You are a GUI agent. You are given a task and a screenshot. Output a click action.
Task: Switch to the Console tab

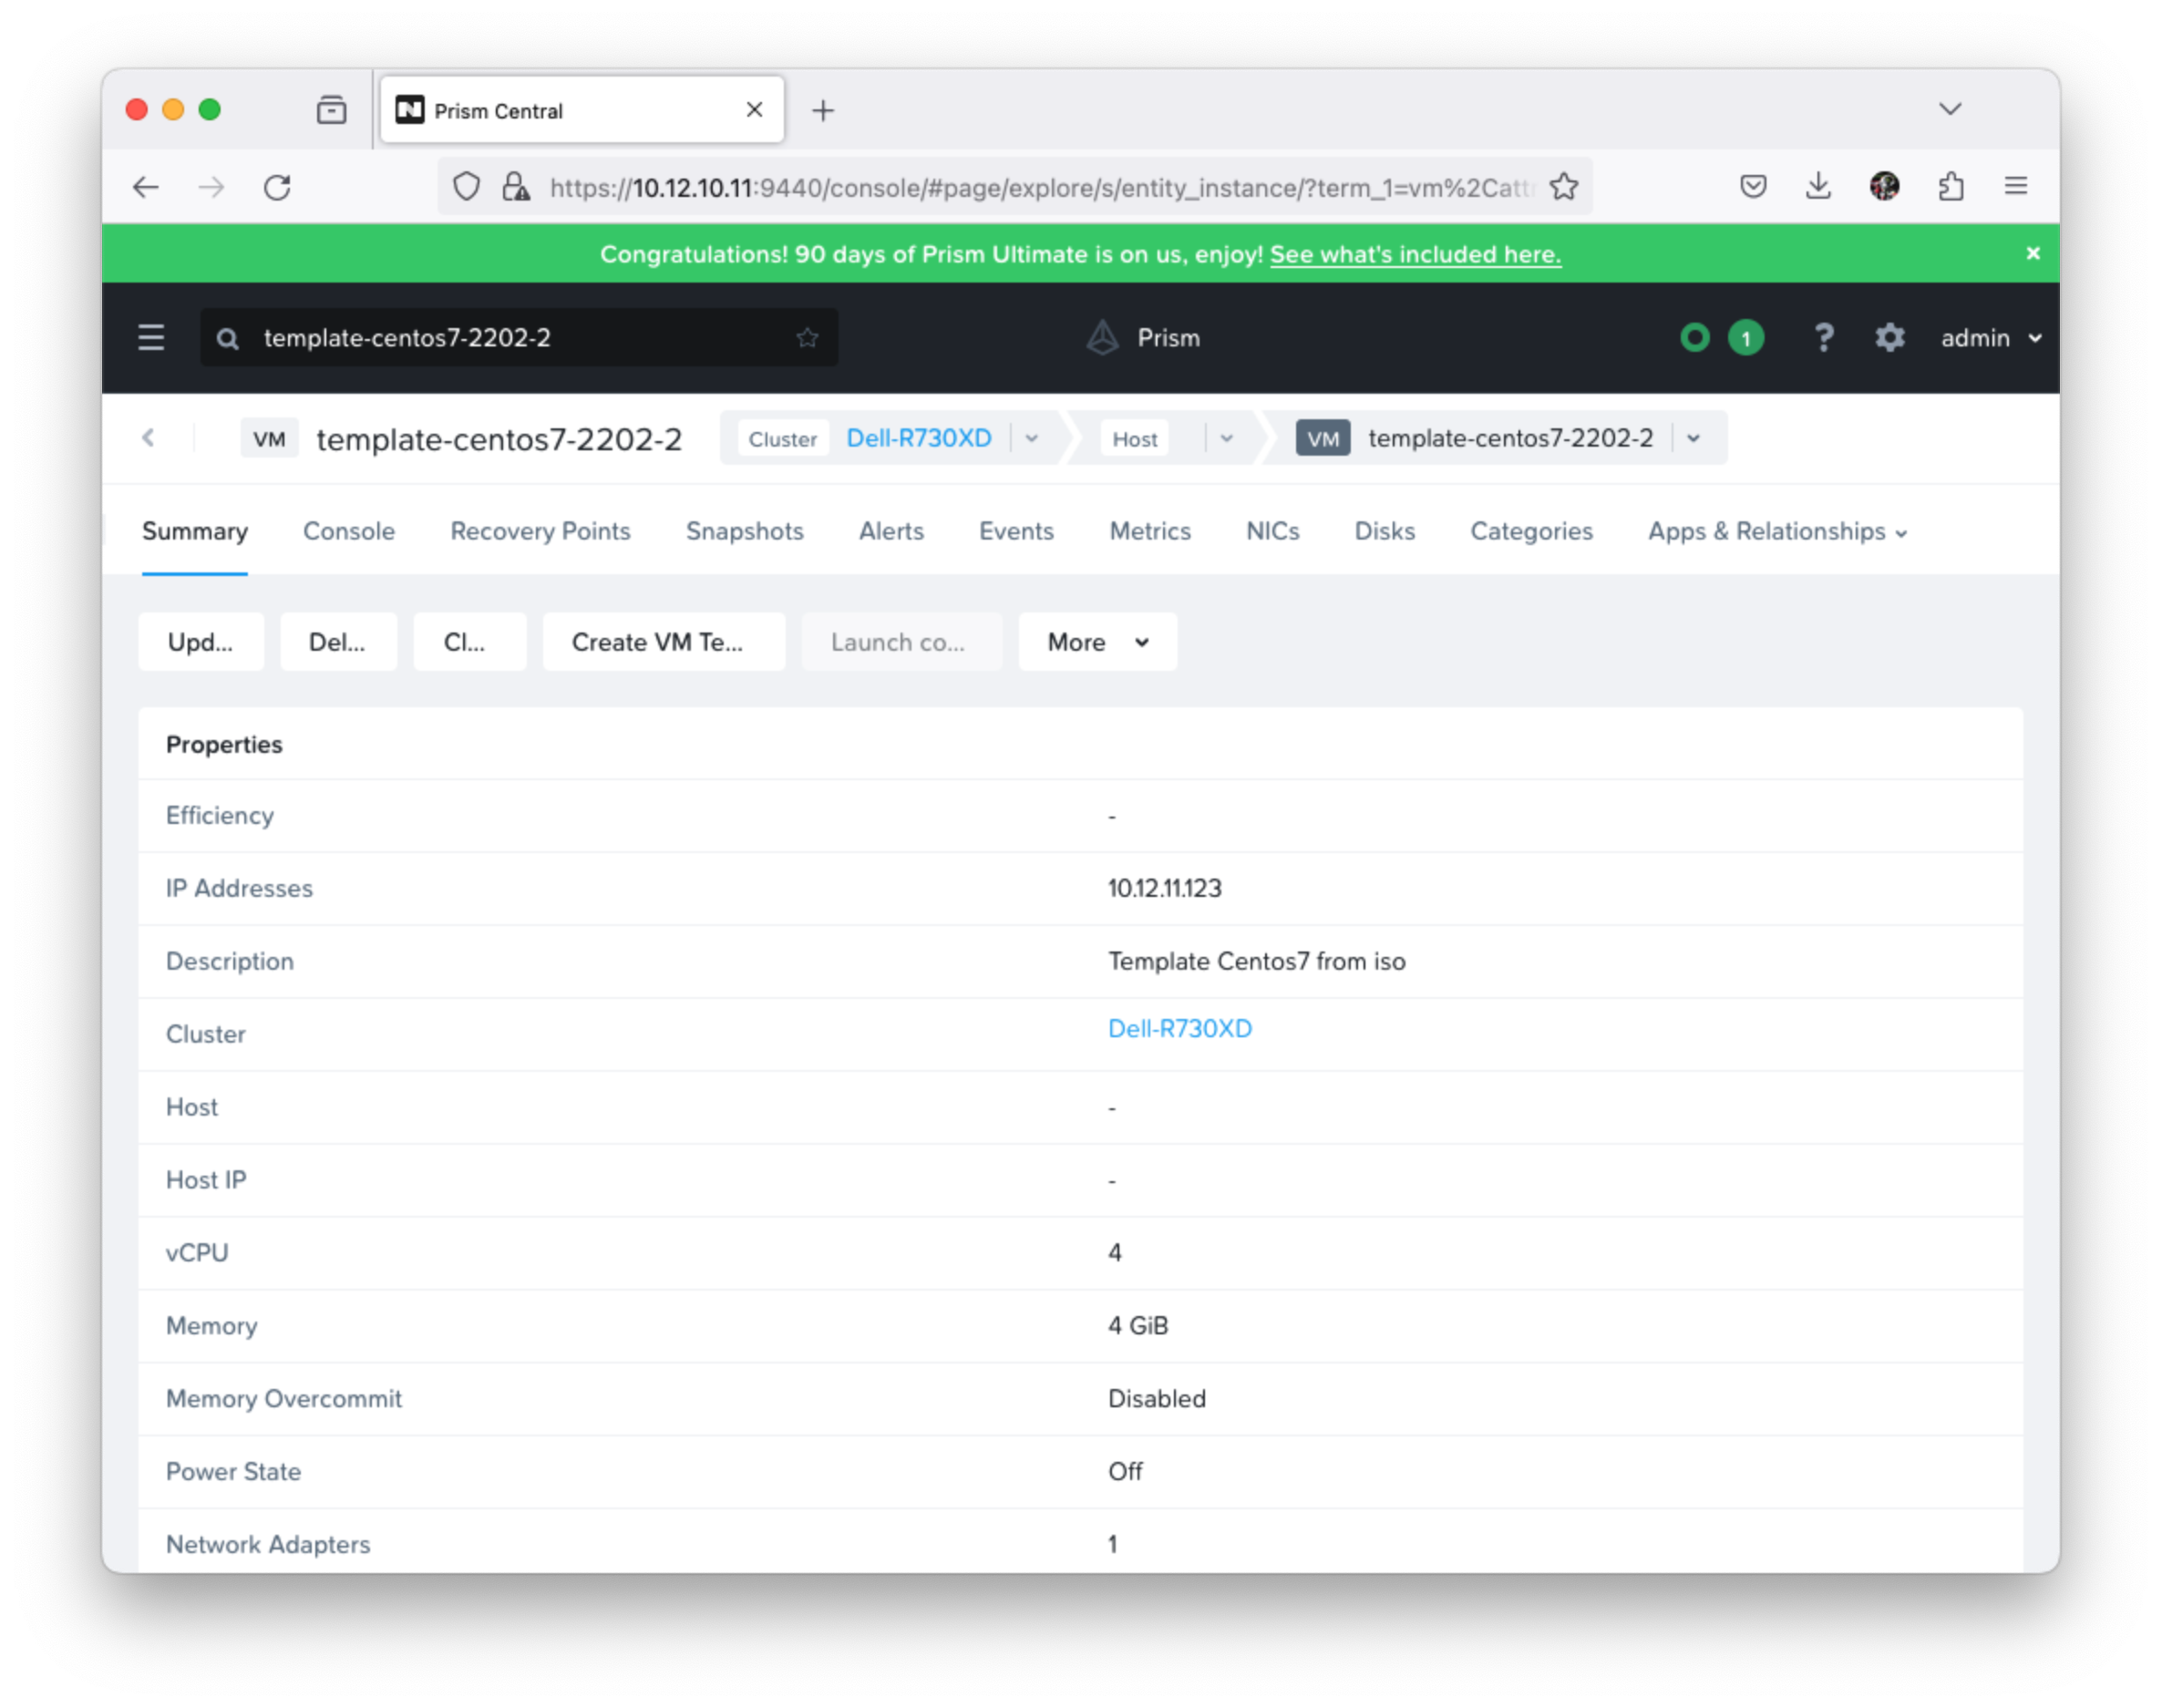click(x=348, y=531)
